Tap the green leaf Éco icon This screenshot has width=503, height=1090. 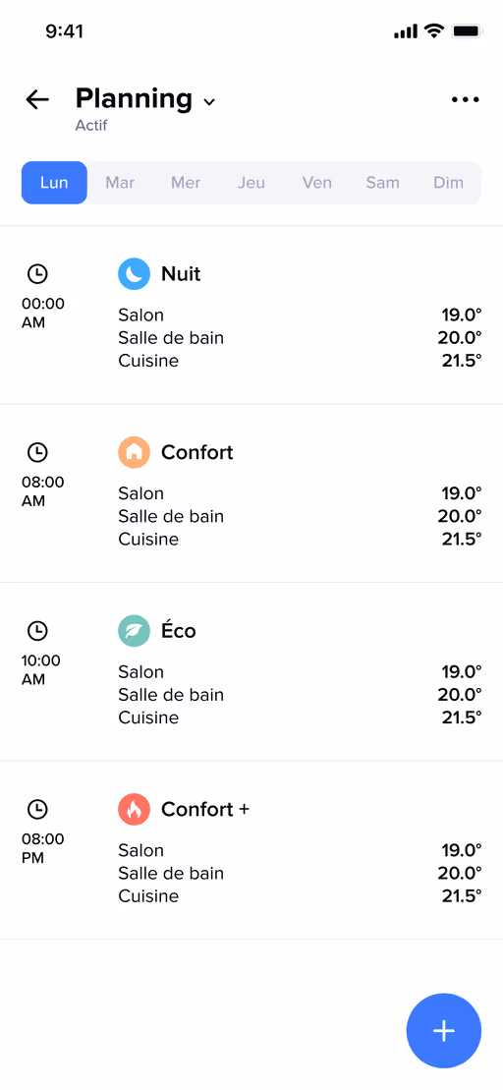(x=134, y=631)
